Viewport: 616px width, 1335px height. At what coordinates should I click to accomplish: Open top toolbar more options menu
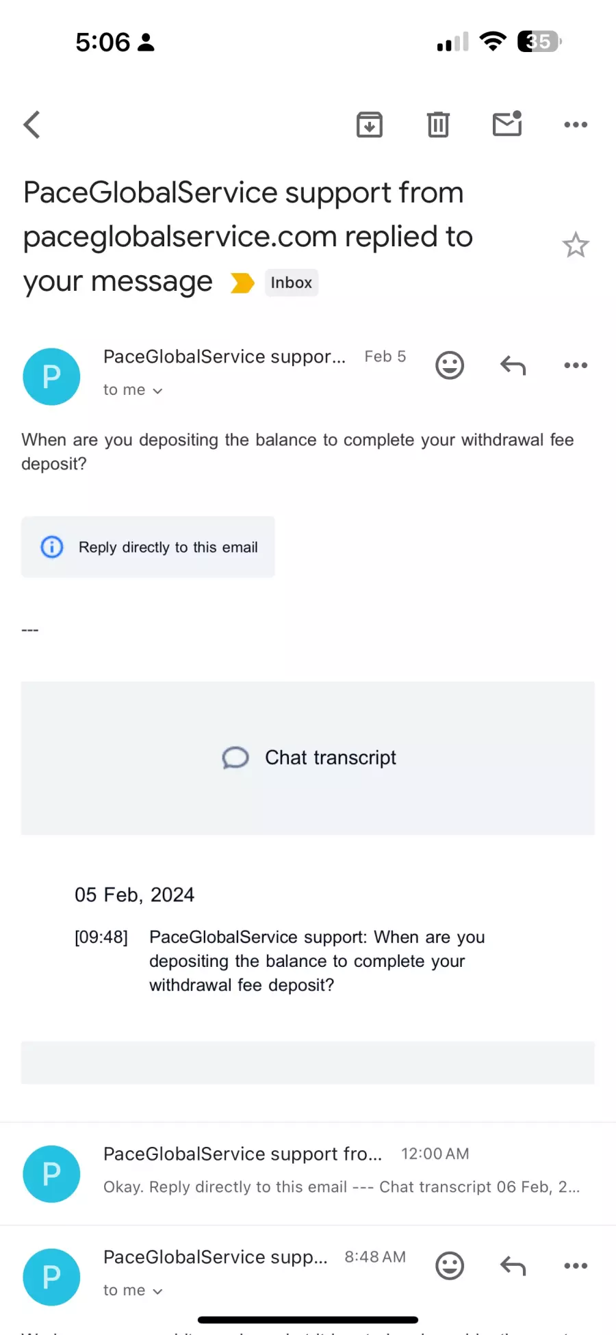tap(576, 125)
